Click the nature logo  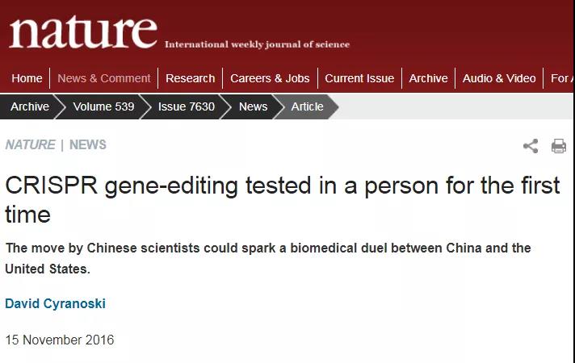(83, 32)
